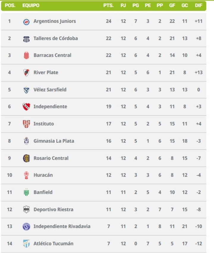Screen dimensions: 214x253
Task: Click the Talleres de Córdoba club crest
Action: coord(26,39)
